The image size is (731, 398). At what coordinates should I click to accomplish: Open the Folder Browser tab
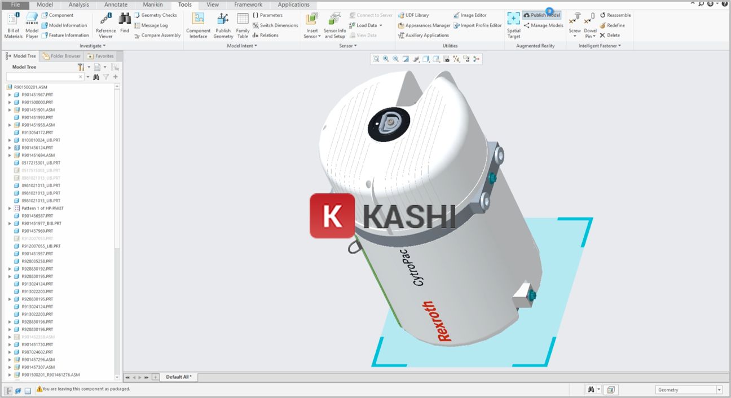[62, 56]
